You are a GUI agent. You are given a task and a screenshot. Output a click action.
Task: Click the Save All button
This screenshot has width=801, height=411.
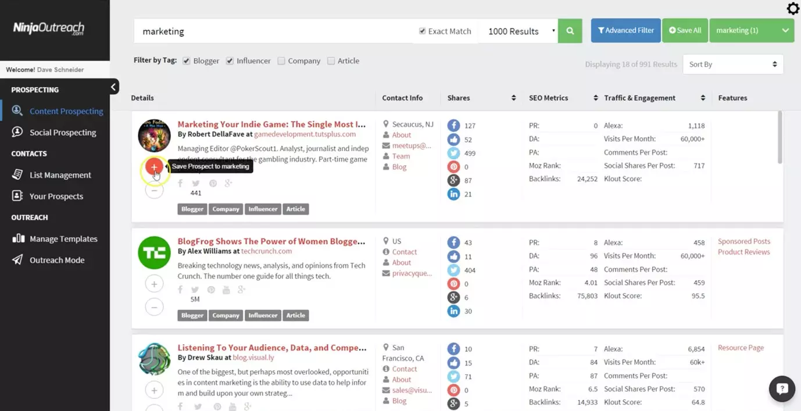click(x=685, y=30)
